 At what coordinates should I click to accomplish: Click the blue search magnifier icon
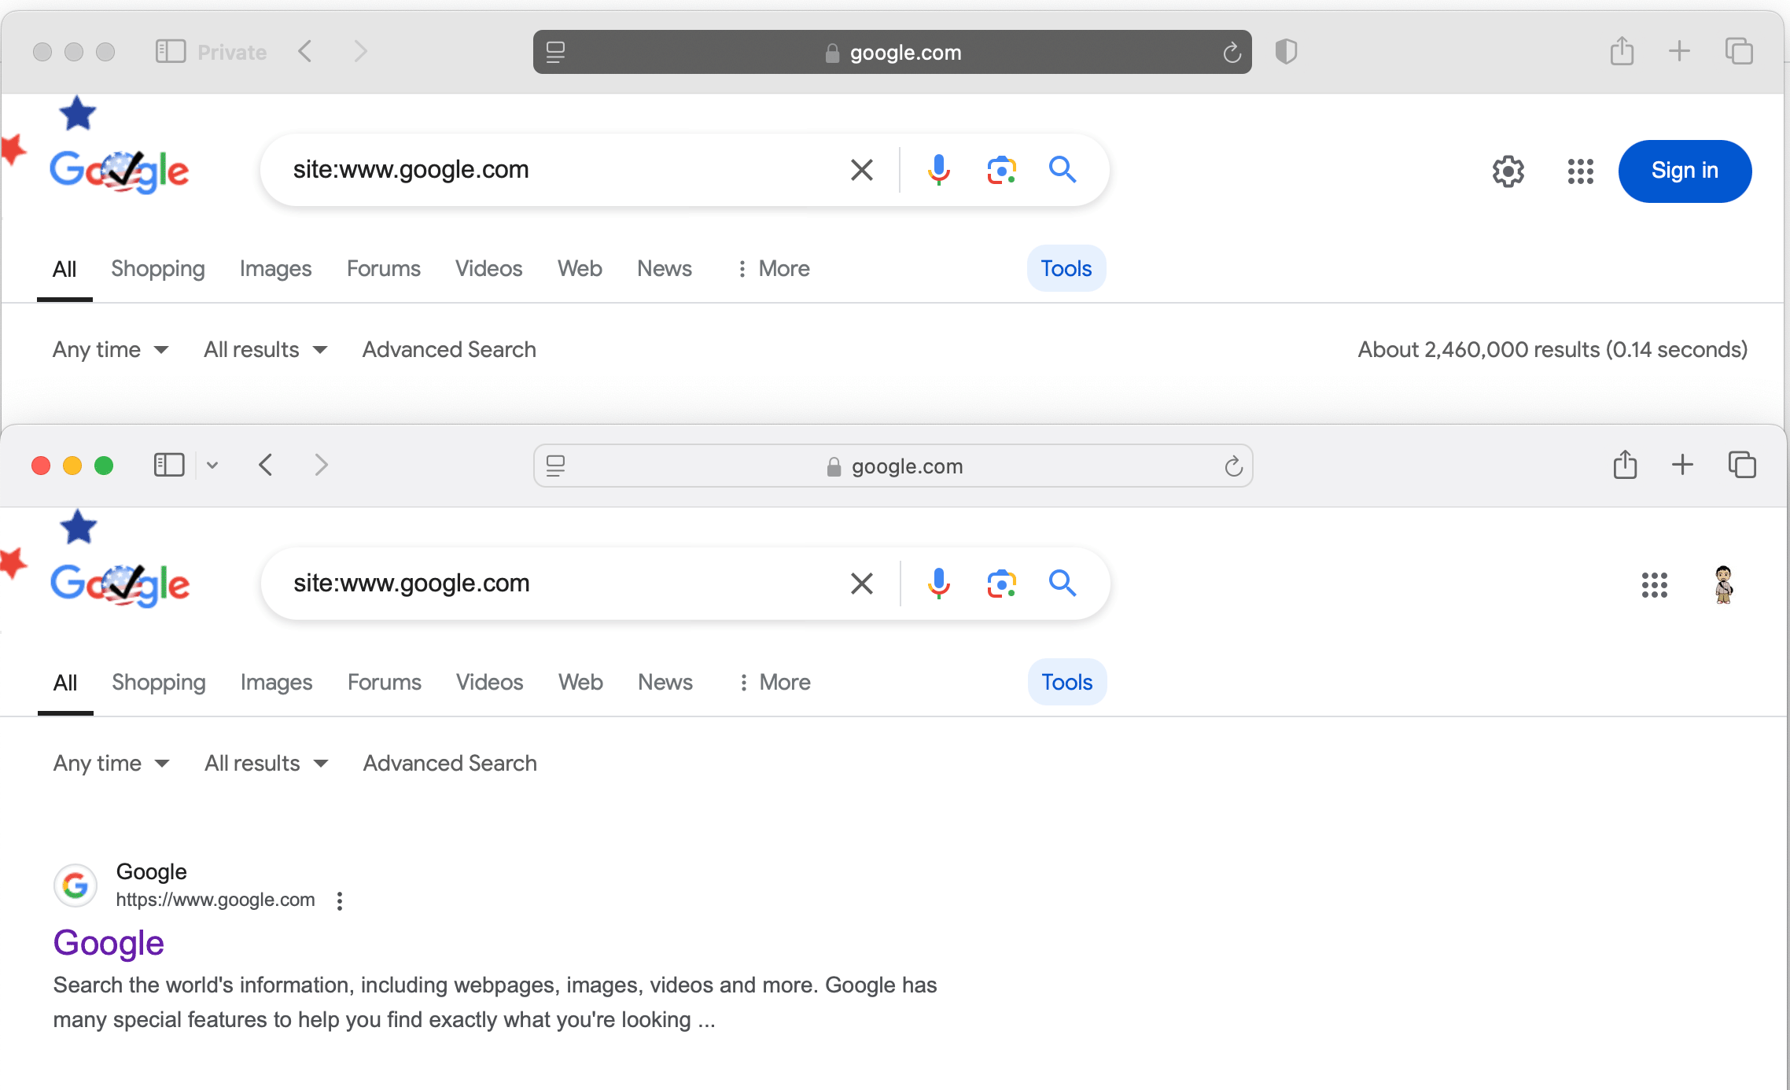click(x=1063, y=170)
